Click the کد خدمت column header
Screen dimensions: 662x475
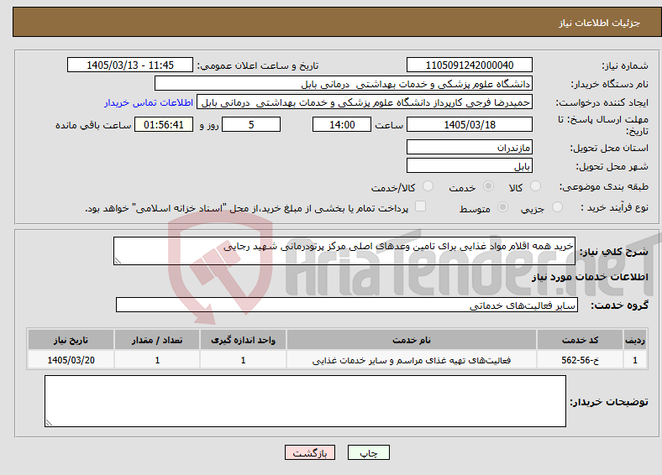pyautogui.click(x=581, y=340)
